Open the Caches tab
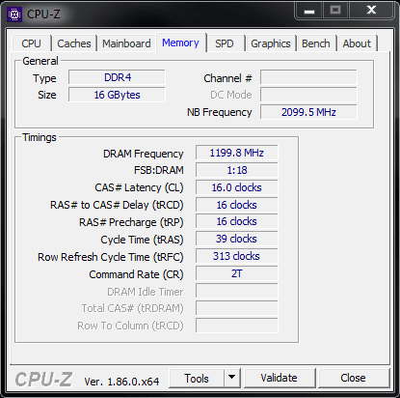This screenshot has height=398, width=400. pos(74,43)
